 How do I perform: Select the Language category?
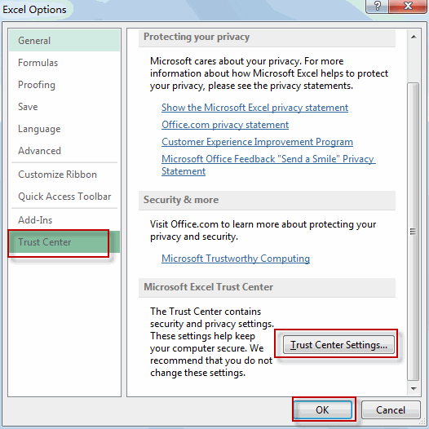(64, 129)
